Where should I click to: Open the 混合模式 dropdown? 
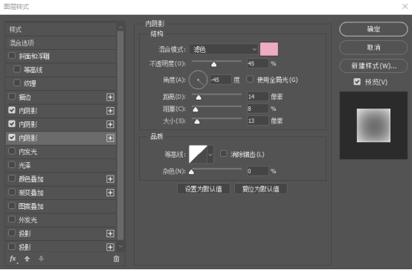point(223,49)
